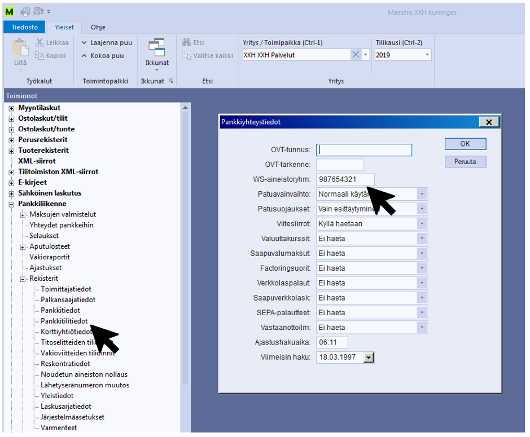Image resolution: width=530 pixels, height=437 pixels.
Task: Click into the OVT-tunnus input field
Action: (x=364, y=150)
